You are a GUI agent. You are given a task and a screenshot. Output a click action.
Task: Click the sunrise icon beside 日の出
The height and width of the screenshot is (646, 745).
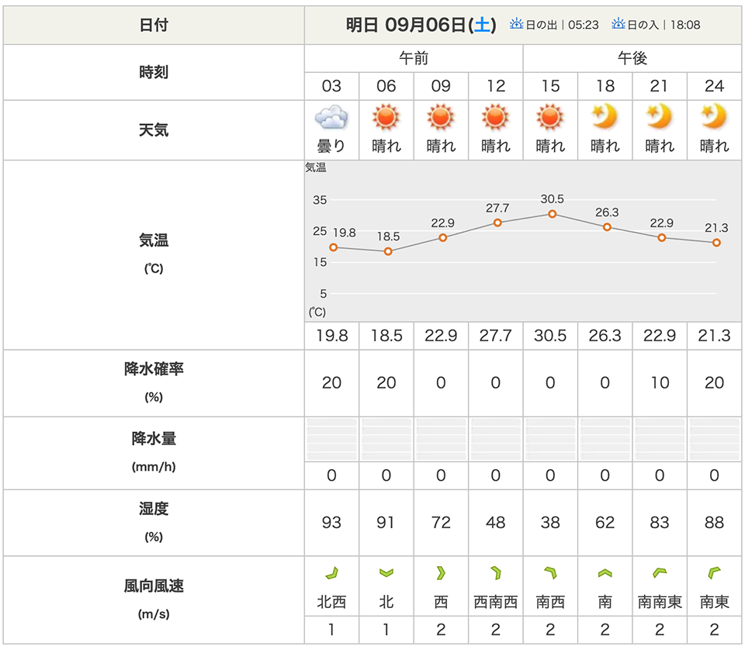tap(517, 24)
